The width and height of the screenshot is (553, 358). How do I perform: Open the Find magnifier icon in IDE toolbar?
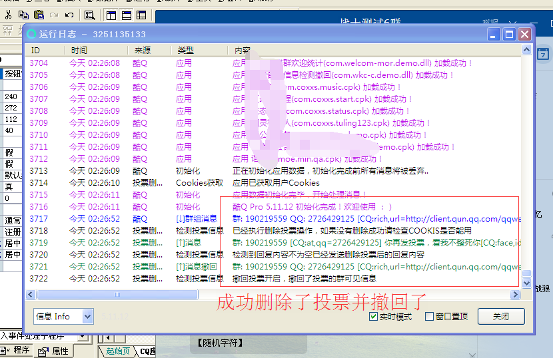tap(89, 15)
